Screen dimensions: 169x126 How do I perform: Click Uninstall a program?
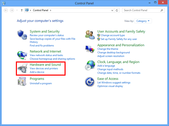point(41,83)
